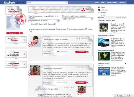Share Maria Cano's post via Facebook icon

point(88,82)
